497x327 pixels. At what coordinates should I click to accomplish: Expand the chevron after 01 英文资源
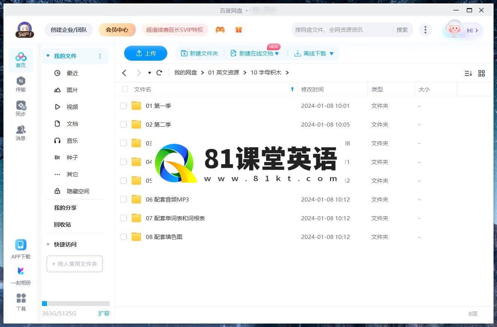point(245,73)
